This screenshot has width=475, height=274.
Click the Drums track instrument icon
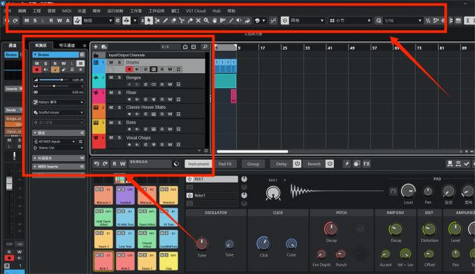click(96, 63)
